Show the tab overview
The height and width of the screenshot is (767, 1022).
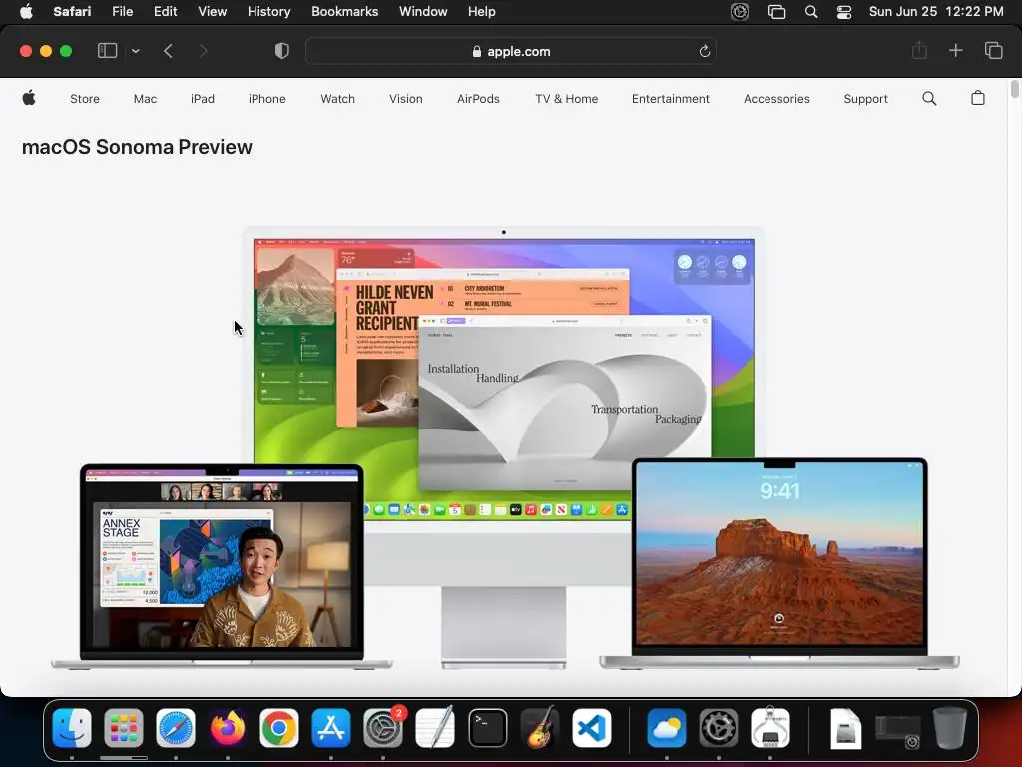coord(993,50)
